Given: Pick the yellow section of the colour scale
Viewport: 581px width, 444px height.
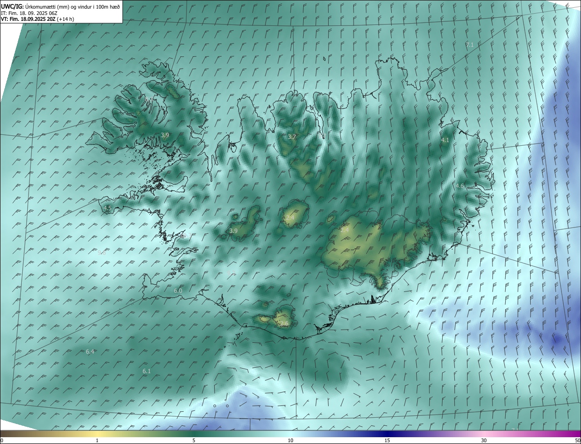Looking at the screenshot, I should (97, 434).
